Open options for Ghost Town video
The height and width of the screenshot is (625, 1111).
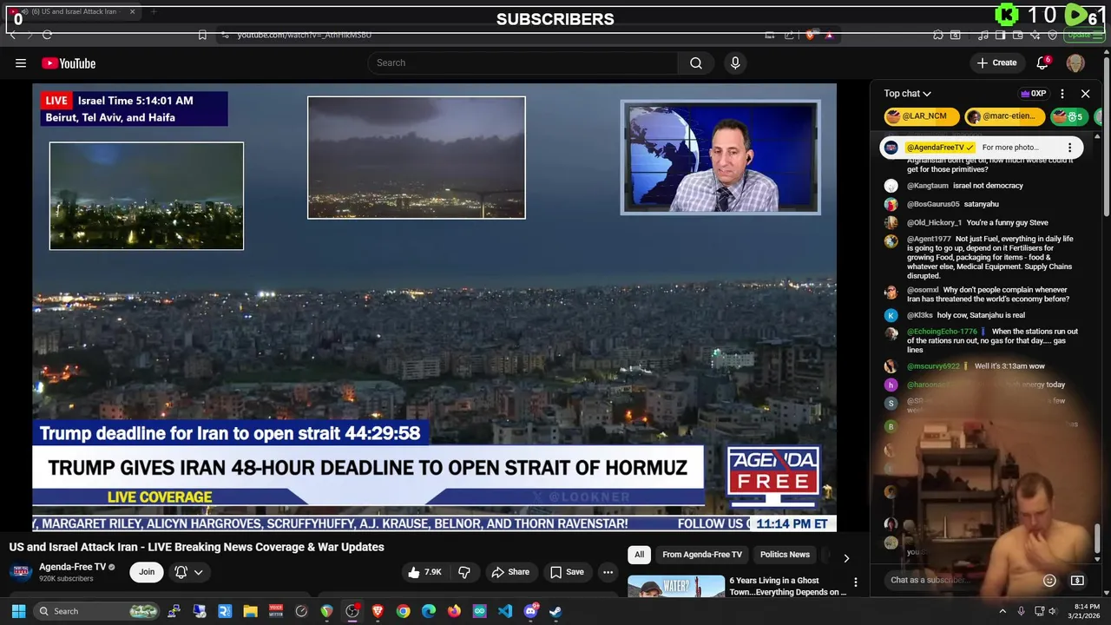855,582
